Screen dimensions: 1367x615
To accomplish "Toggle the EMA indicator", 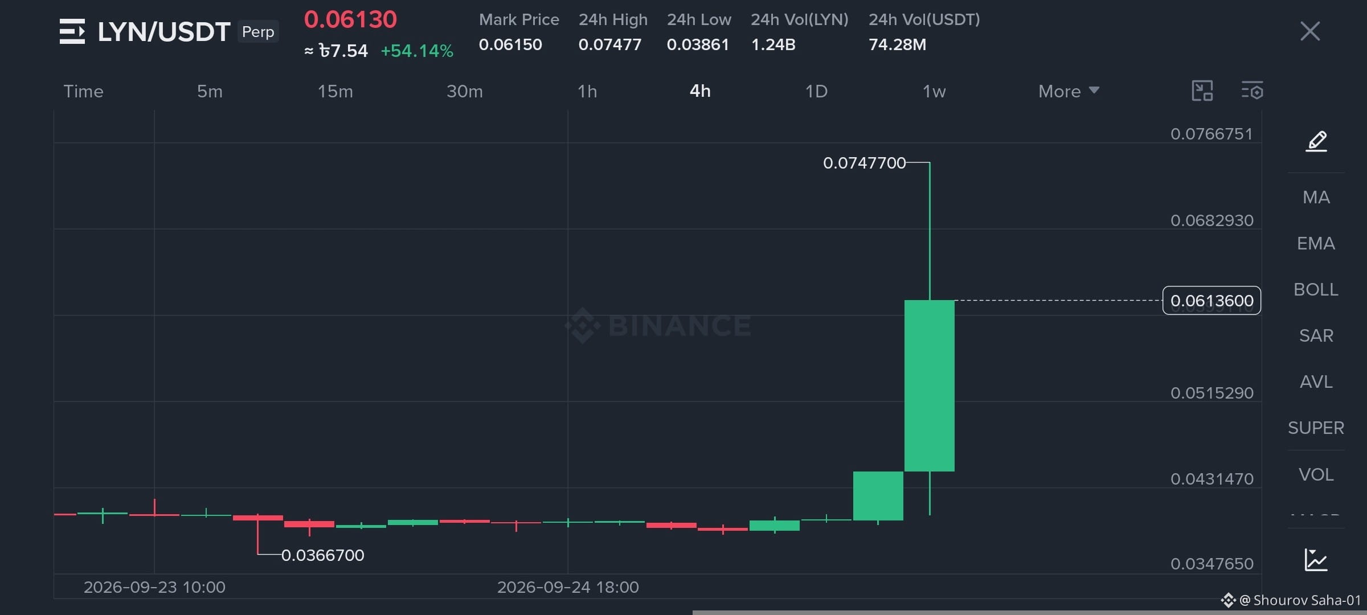I will (1316, 243).
